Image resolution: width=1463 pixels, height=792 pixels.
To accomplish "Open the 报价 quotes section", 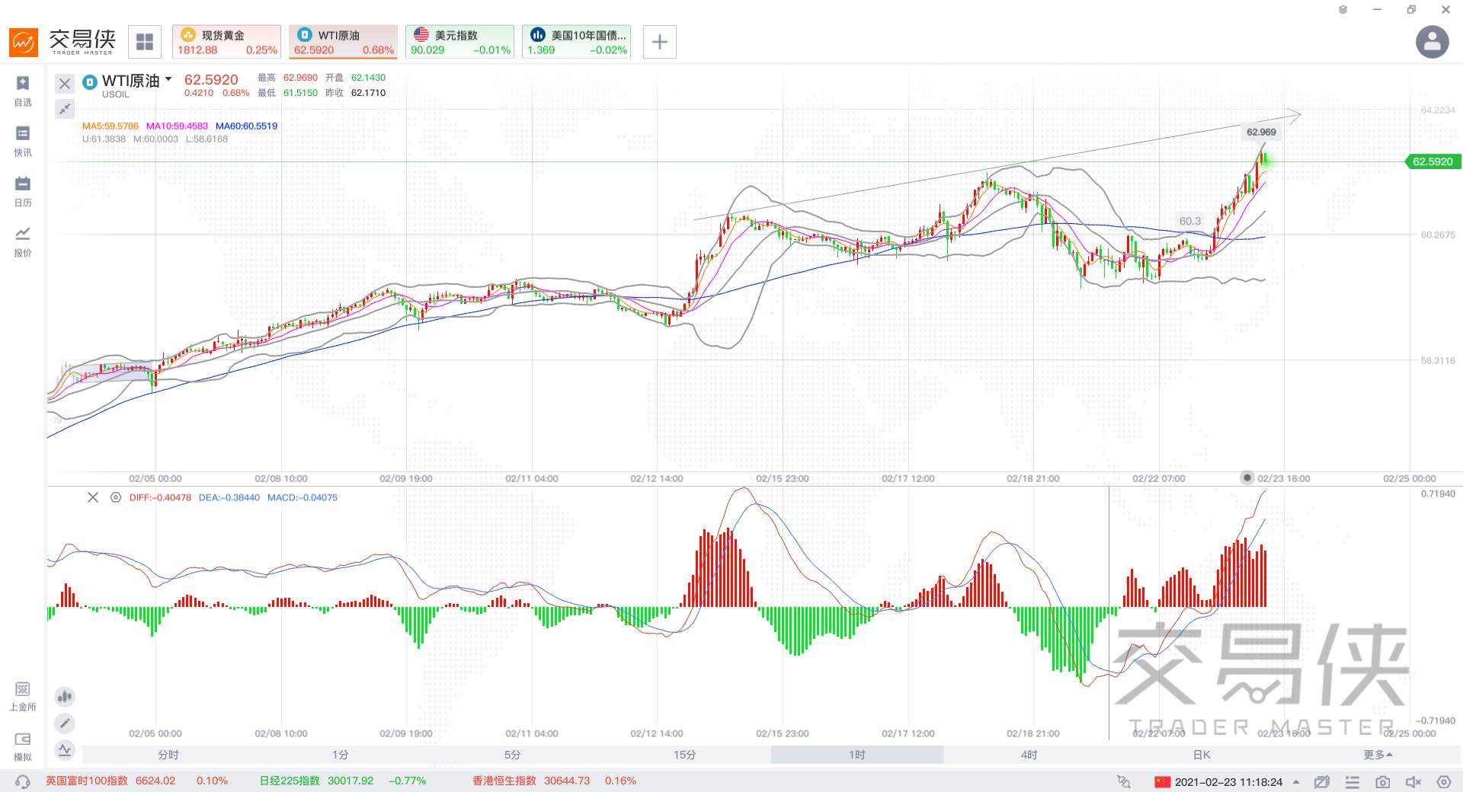I will point(23,241).
